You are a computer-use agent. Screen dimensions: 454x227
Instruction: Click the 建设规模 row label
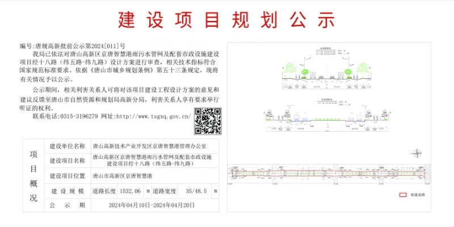click(x=67, y=191)
